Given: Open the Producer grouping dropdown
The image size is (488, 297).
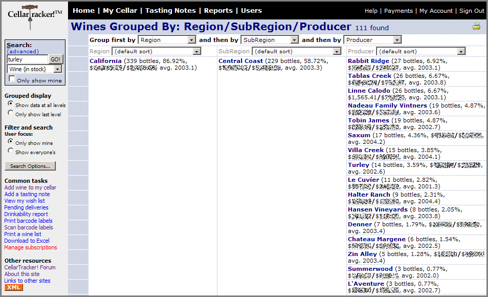Looking at the screenshot, I should point(372,40).
